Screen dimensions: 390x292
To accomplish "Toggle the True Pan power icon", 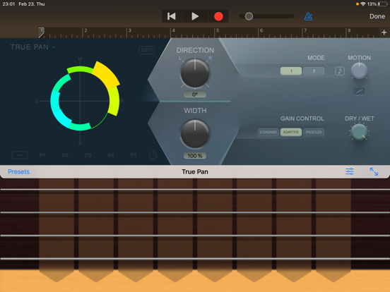I will (x=153, y=155).
